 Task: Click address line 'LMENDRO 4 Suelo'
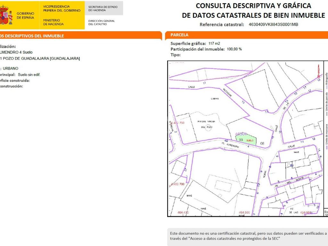[16, 52]
